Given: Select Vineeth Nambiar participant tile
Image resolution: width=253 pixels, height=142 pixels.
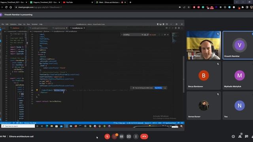Looking at the screenshot, I should (238, 45).
